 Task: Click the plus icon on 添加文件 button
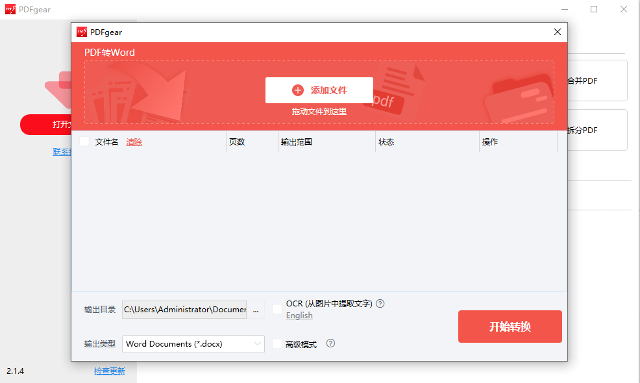298,90
